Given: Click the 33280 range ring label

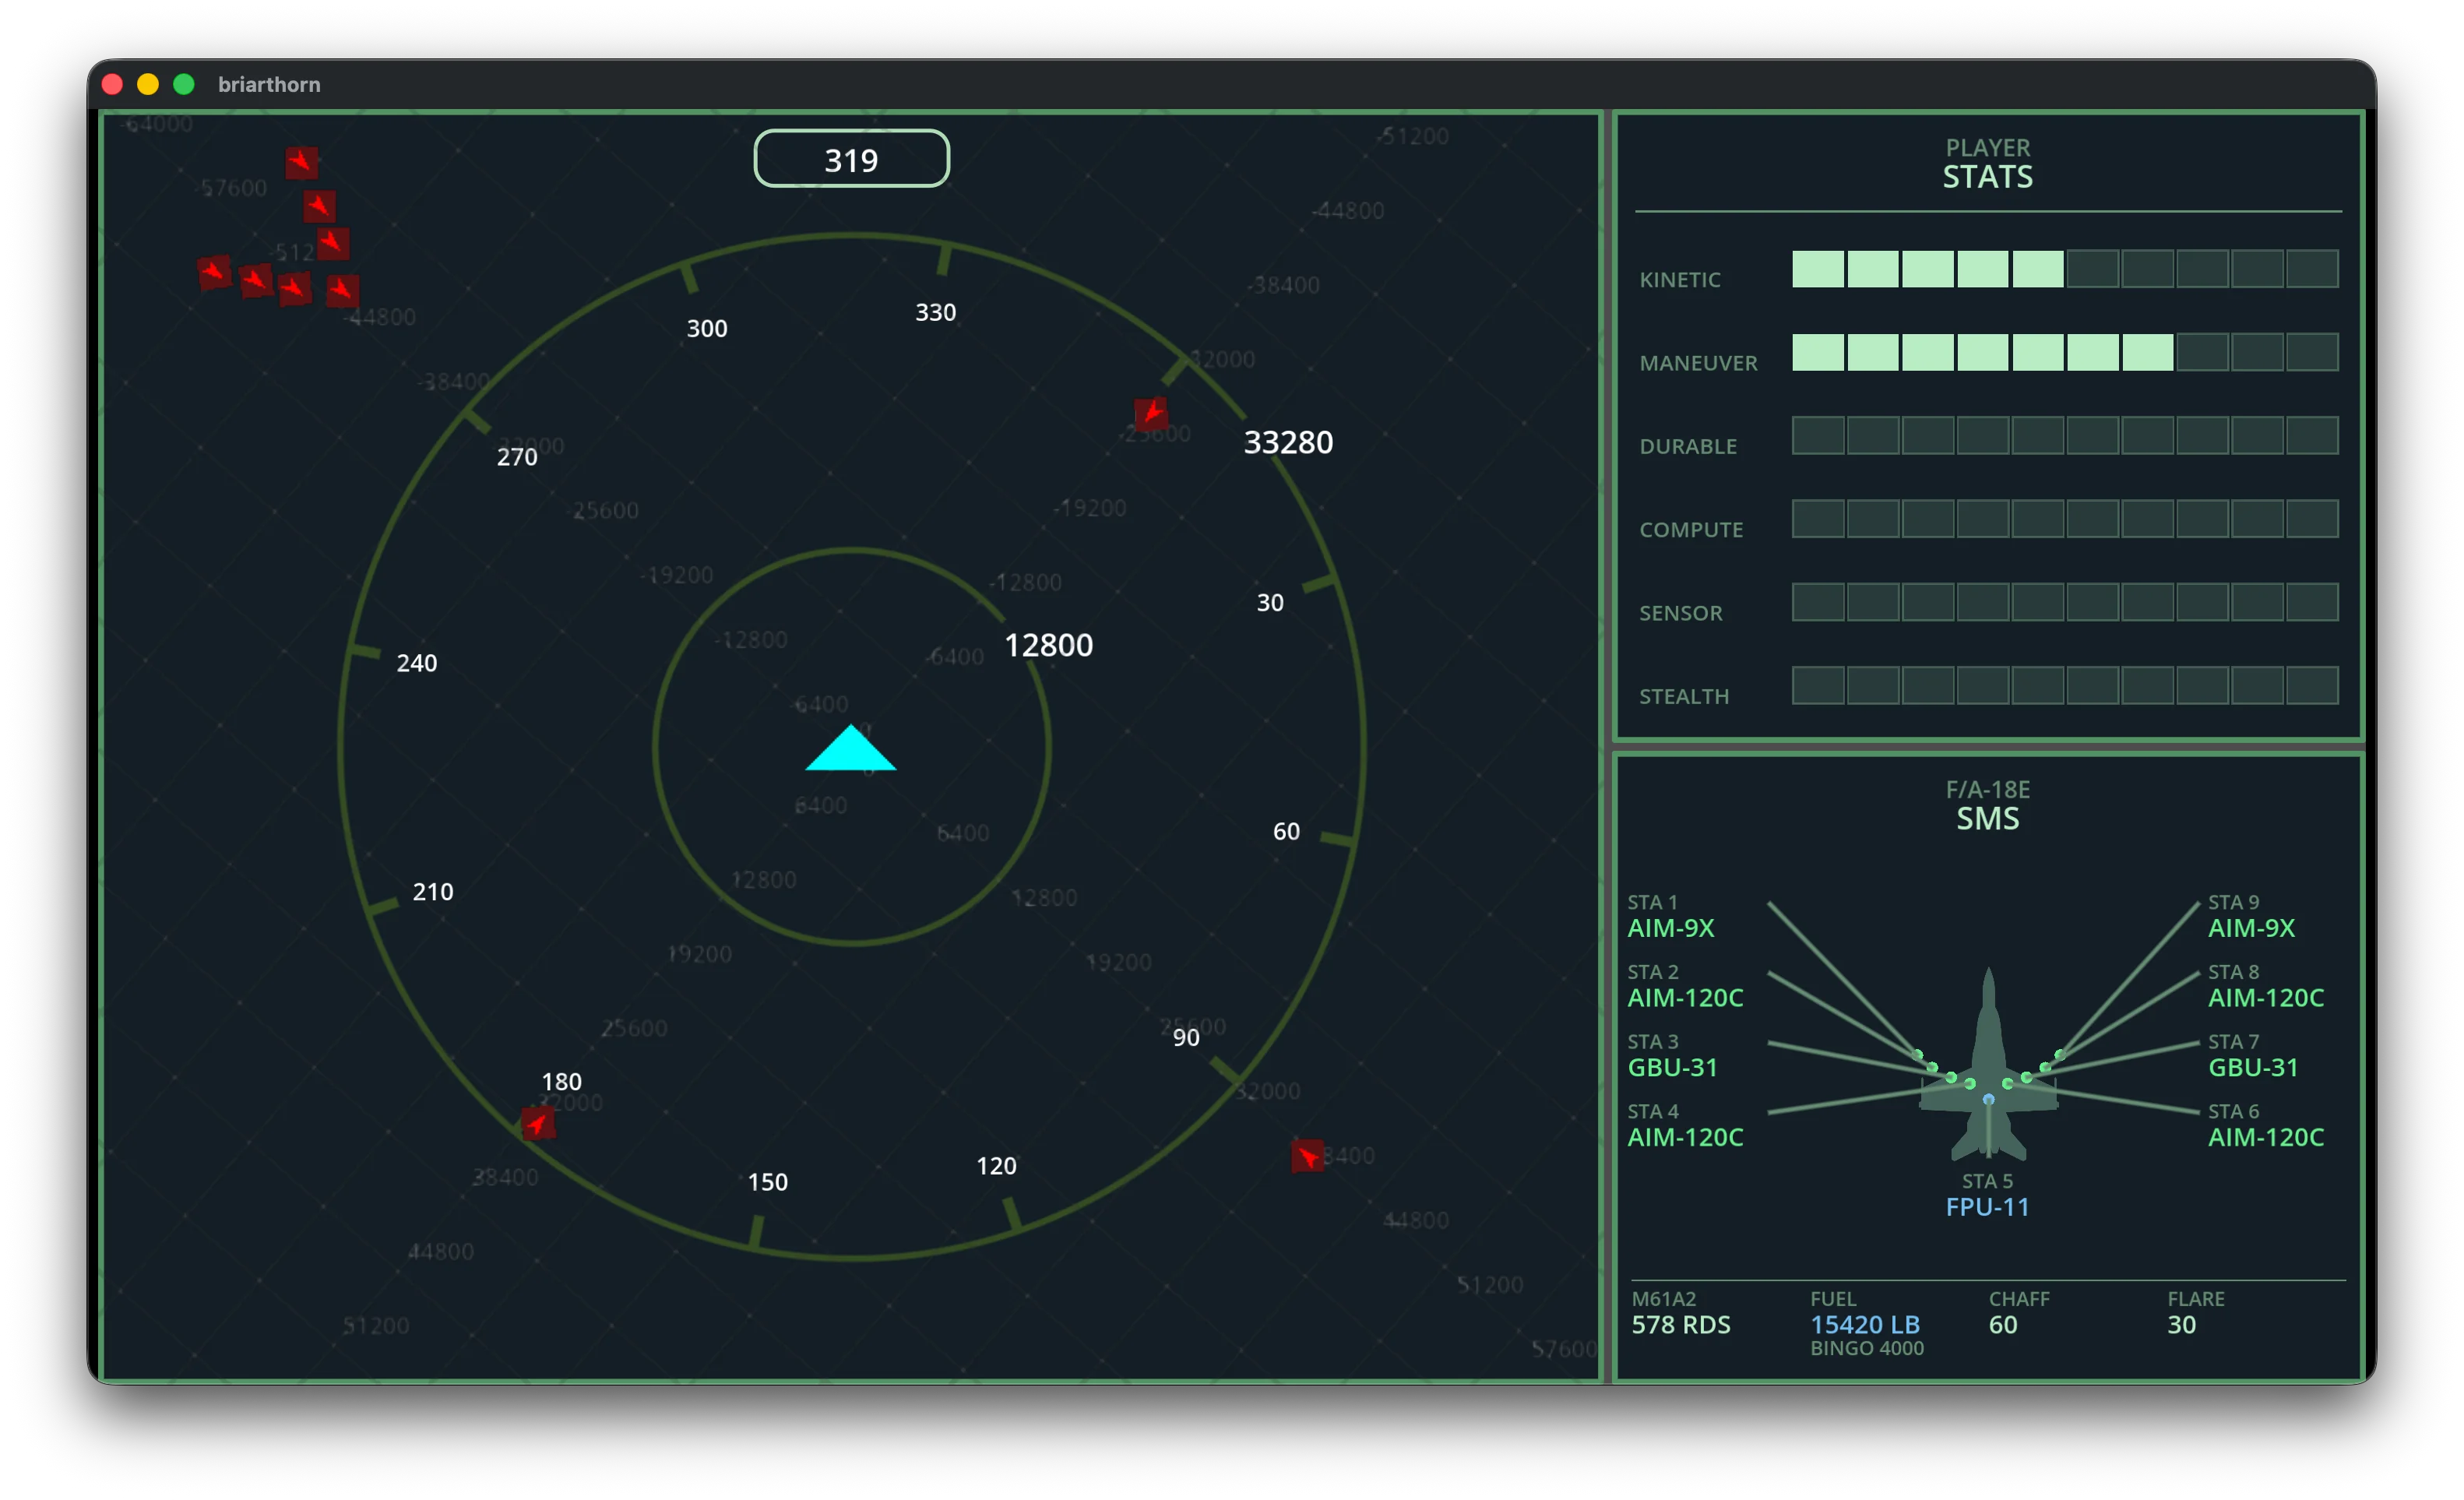Looking at the screenshot, I should [1290, 441].
